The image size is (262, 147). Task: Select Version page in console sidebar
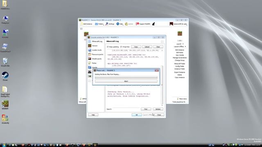click(x=95, y=46)
